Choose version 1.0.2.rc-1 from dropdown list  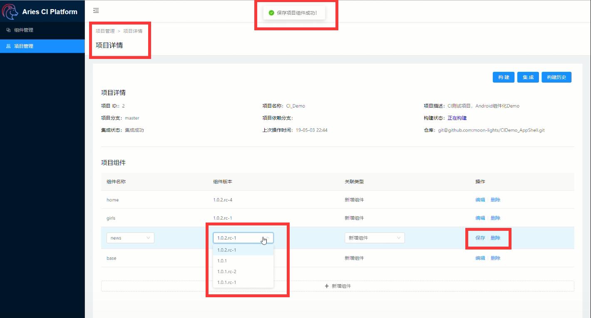243,250
